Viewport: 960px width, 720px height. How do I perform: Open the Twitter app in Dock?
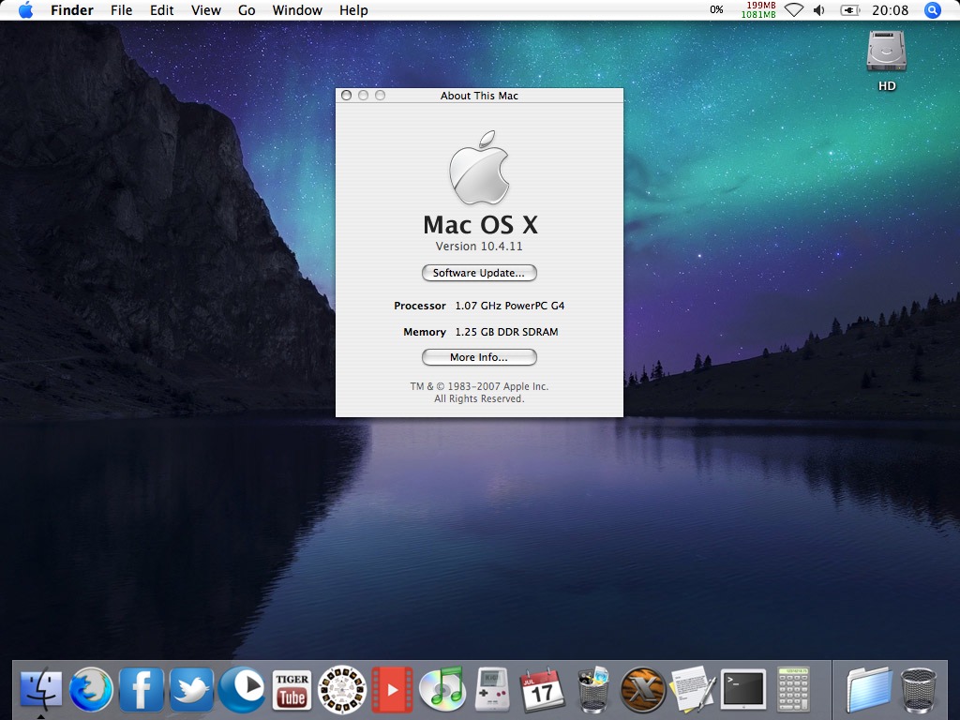[191, 690]
